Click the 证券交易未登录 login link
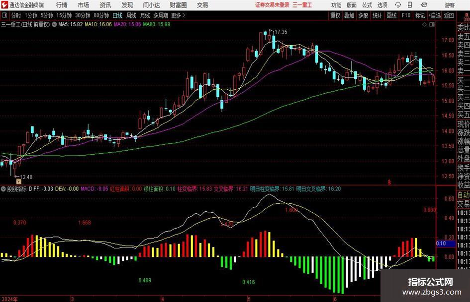The height and width of the screenshot is (302, 470). tap(272, 5)
